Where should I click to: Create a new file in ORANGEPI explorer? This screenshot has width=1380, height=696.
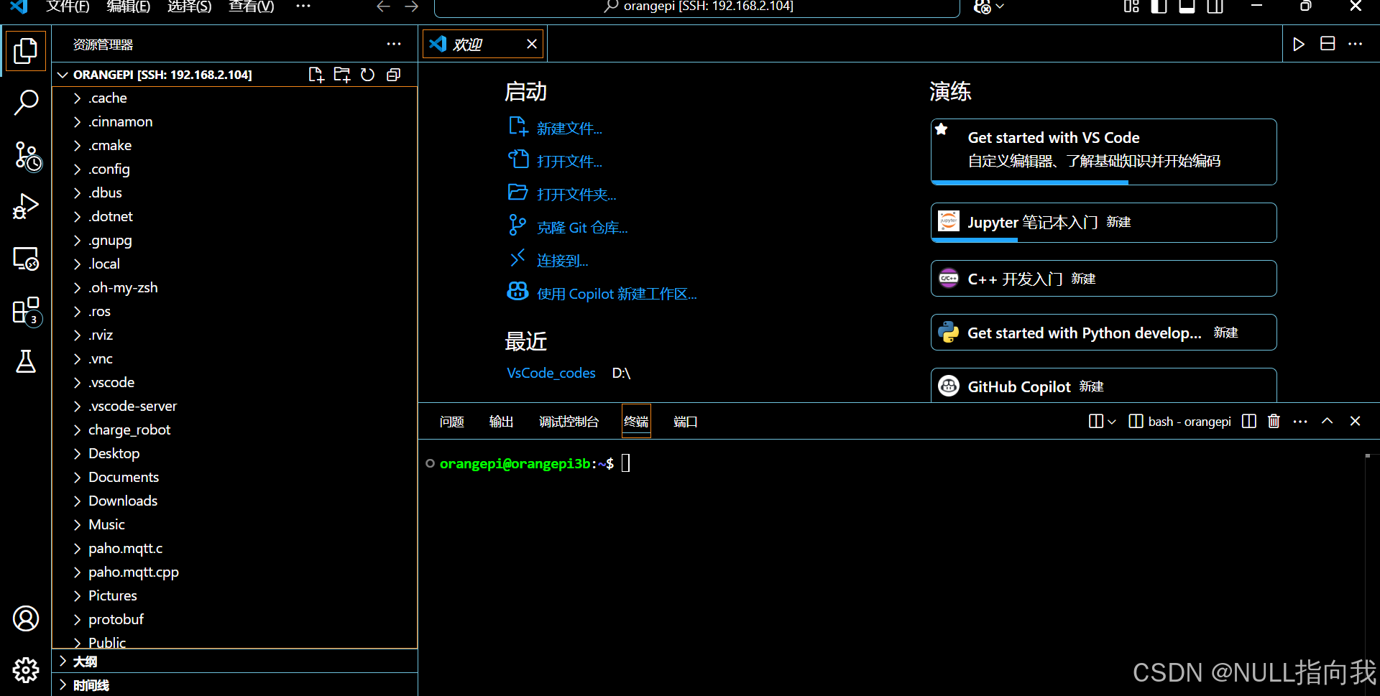click(x=316, y=75)
